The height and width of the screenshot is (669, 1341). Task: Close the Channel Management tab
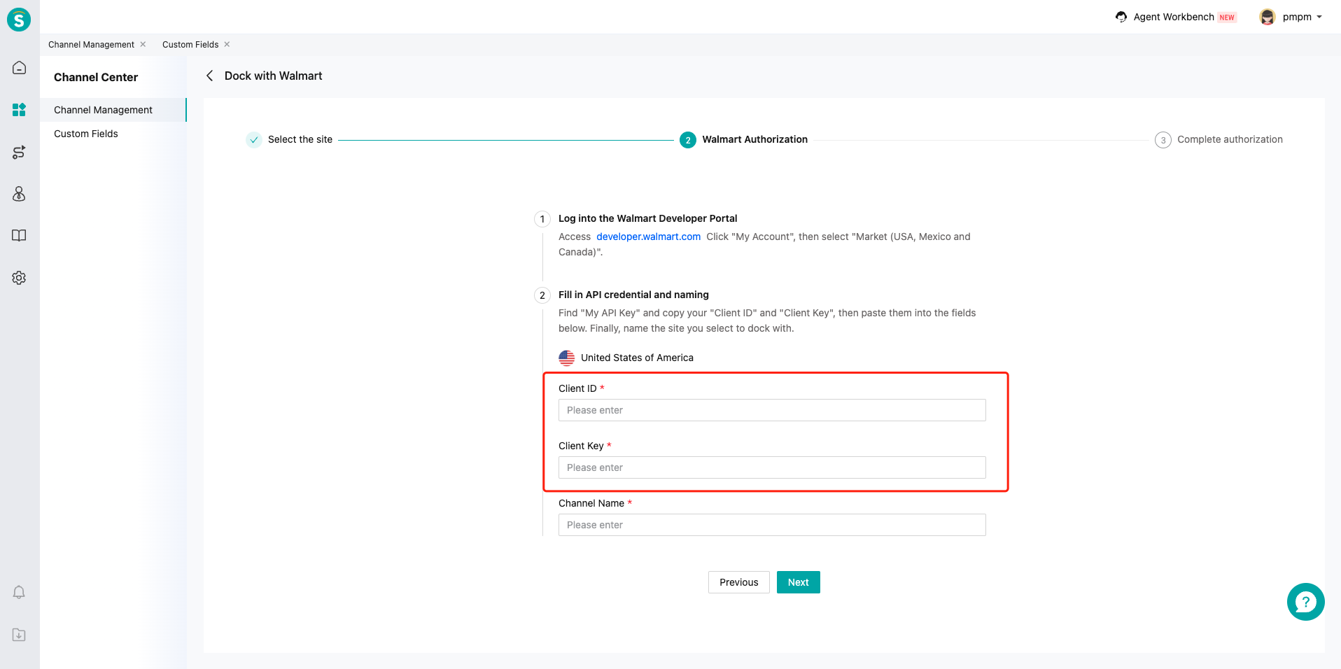(143, 44)
